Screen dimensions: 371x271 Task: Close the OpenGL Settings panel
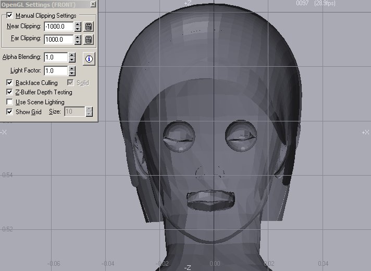tap(93, 4)
